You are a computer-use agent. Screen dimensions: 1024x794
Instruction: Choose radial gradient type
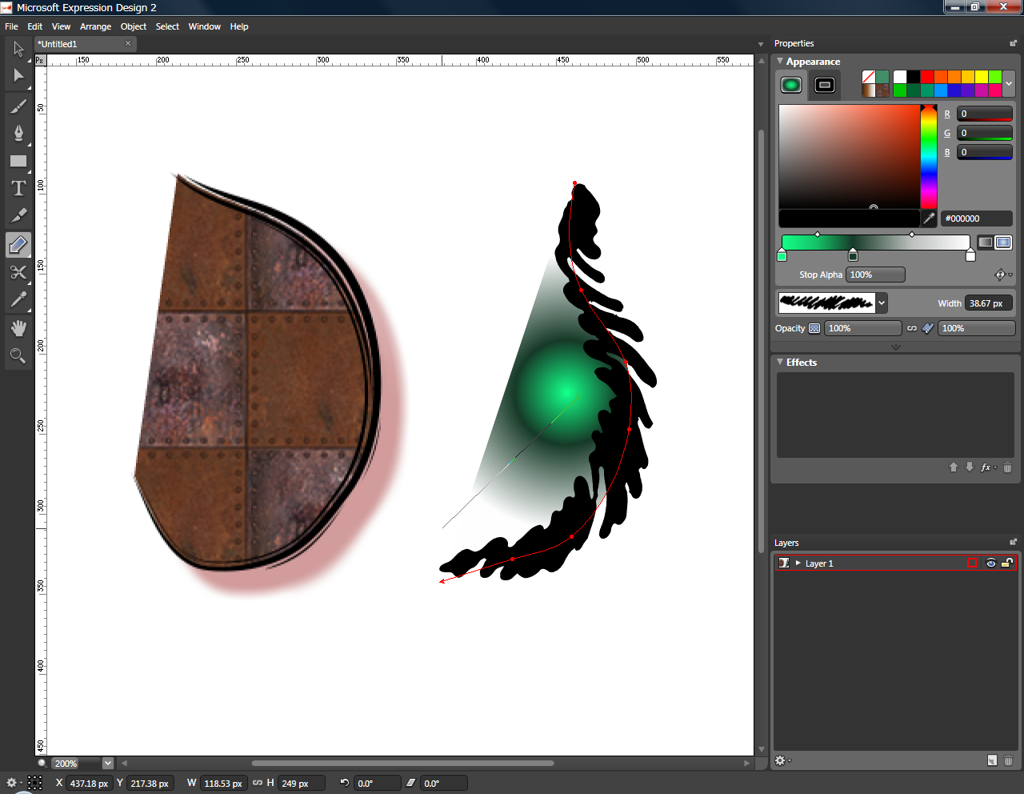click(x=1003, y=243)
